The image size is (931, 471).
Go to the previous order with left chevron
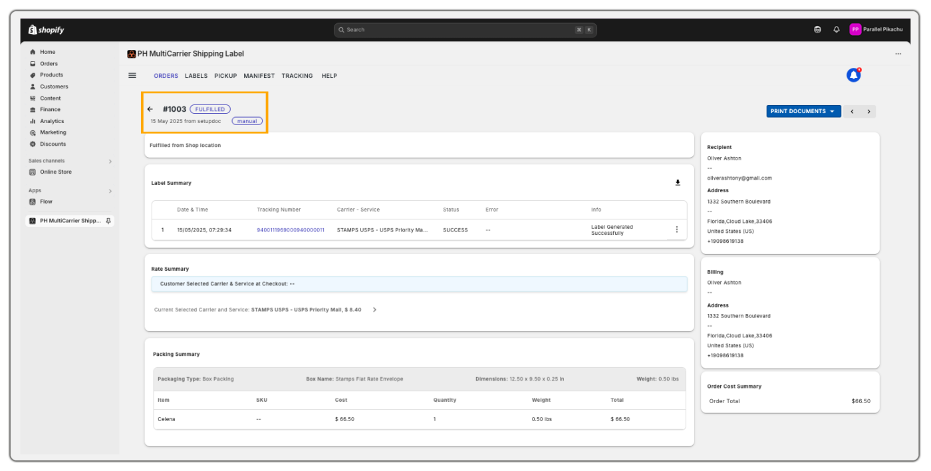click(x=852, y=112)
